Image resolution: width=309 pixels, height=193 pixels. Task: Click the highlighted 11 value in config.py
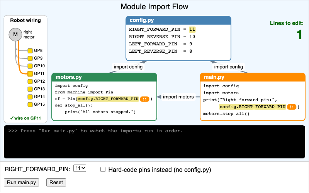(192, 30)
